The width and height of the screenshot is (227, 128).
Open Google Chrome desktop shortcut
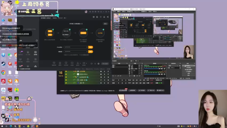click(x=3, y=73)
